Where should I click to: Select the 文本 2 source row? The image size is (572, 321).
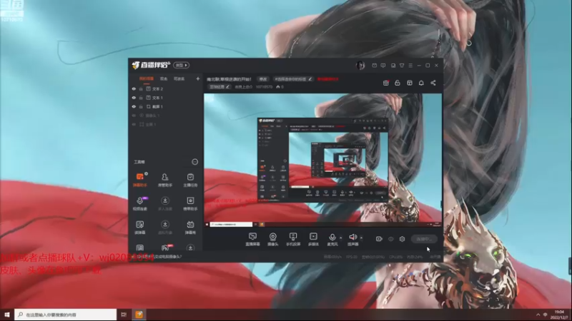coord(166,88)
